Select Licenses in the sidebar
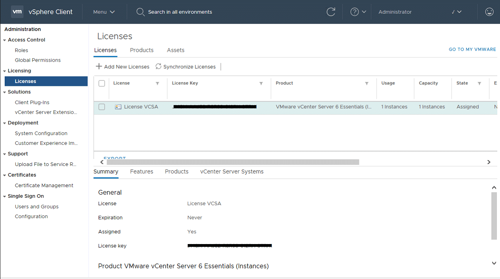This screenshot has height=279, width=500. [46, 81]
